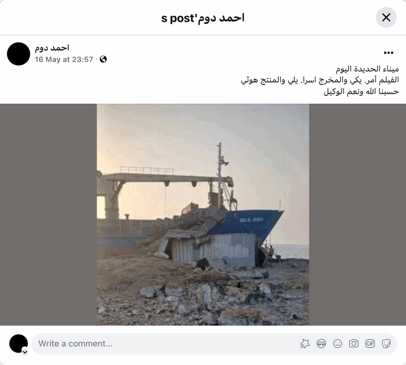The image size is (406, 365).
Task: Open the three-dot post options menu
Action: [x=389, y=53]
